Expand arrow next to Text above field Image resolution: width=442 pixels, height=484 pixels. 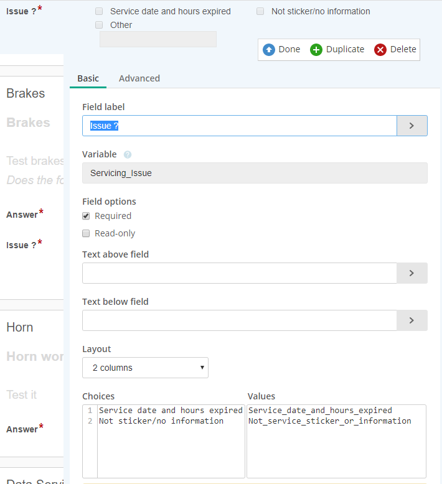tap(411, 273)
